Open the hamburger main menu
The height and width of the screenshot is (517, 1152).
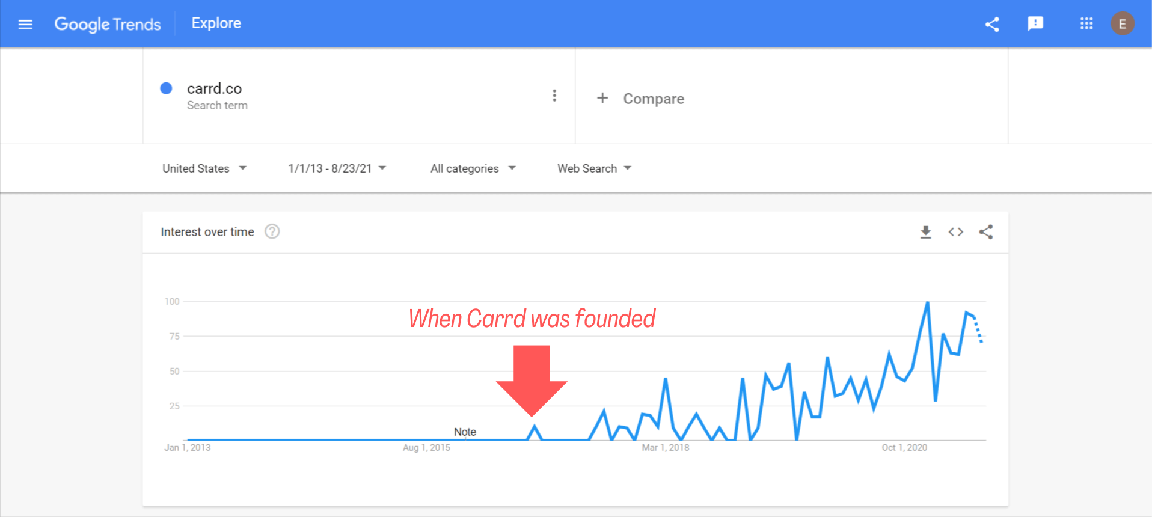click(x=25, y=24)
